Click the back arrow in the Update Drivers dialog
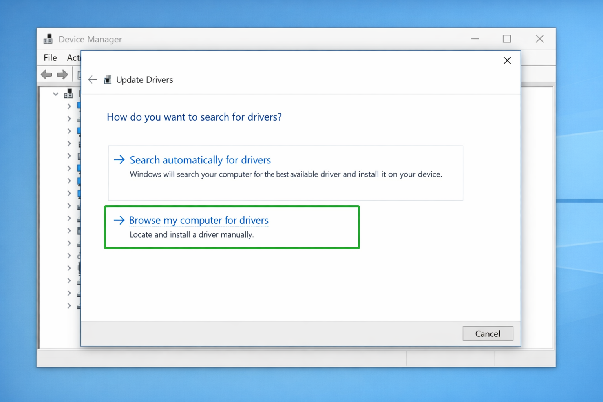This screenshot has width=603, height=402. pyautogui.click(x=92, y=79)
